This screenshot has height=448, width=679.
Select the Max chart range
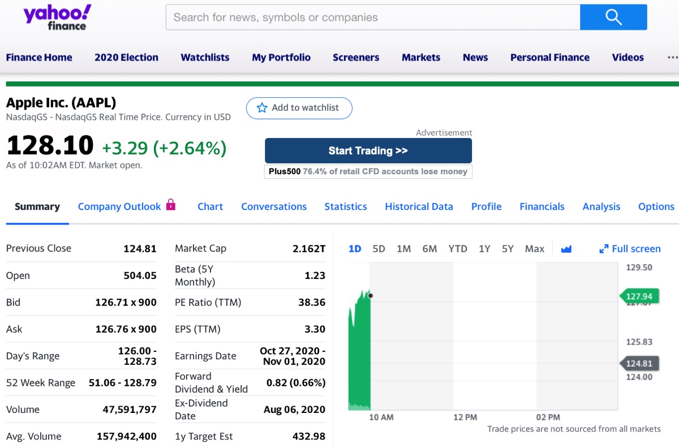(534, 249)
